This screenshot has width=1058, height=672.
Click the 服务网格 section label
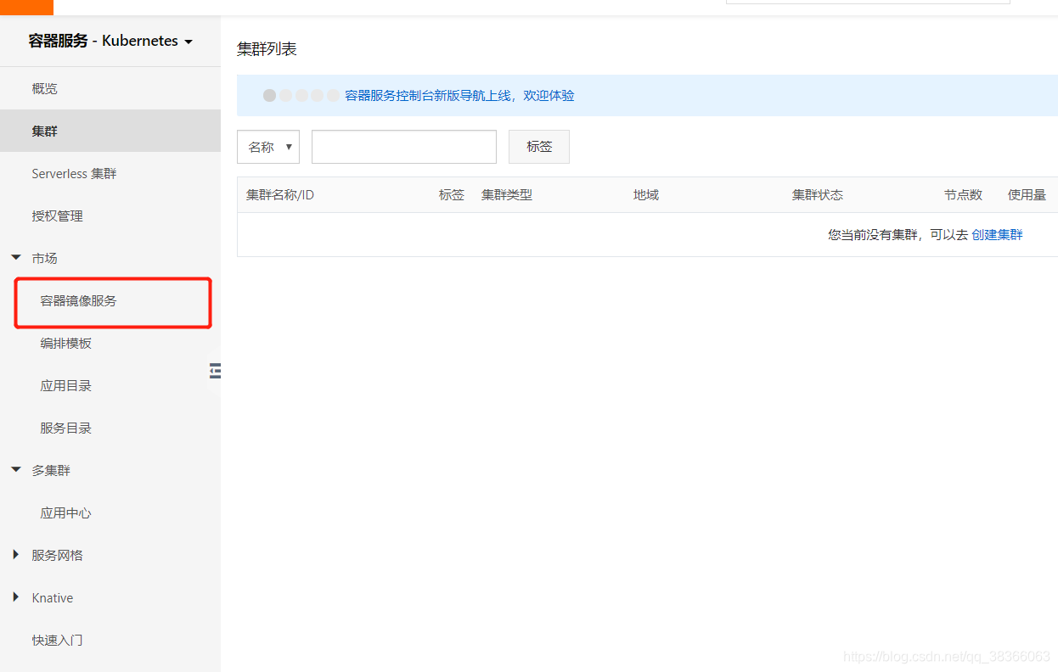(x=58, y=555)
